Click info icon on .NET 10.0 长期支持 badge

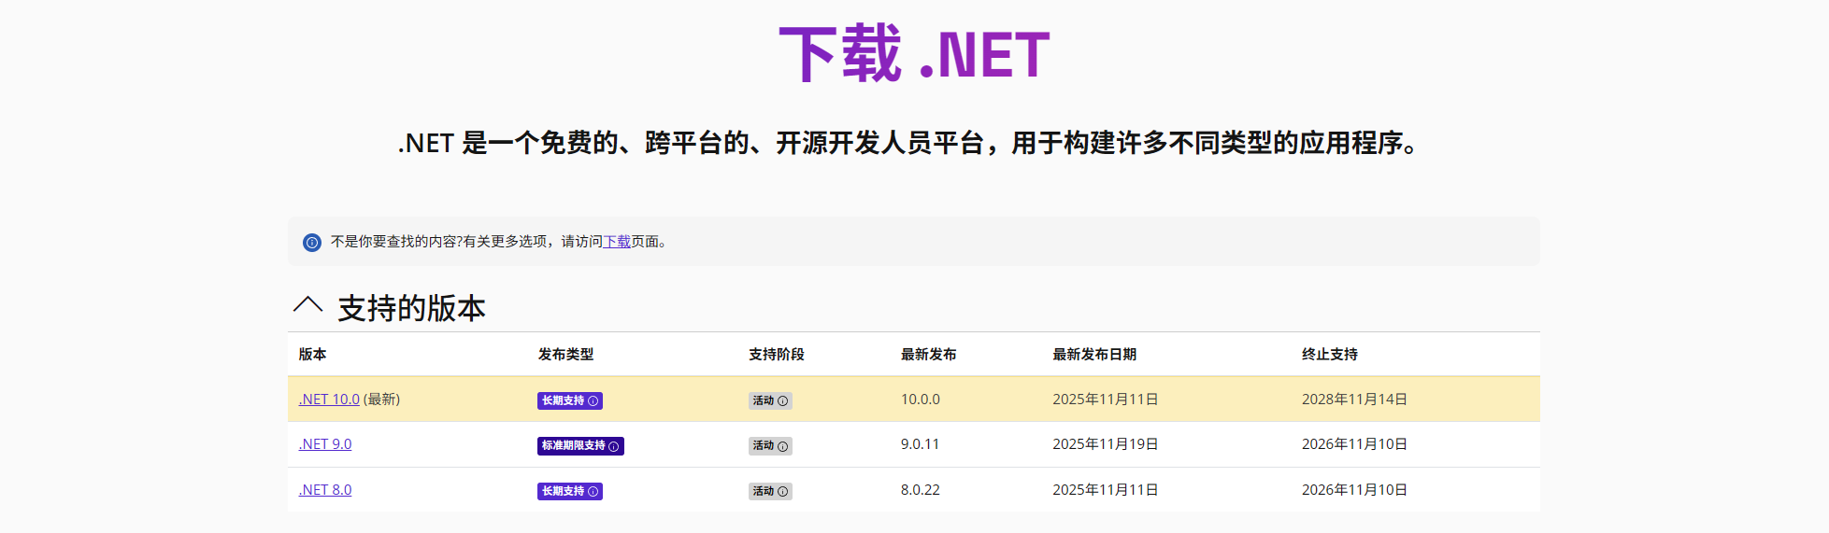pos(593,401)
